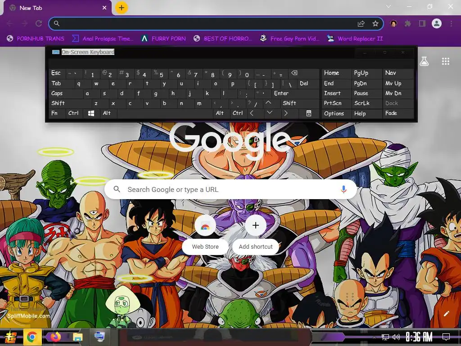Screen dimensions: 461x346
Task: Click the Home key on on-screen keyboard
Action: point(336,73)
